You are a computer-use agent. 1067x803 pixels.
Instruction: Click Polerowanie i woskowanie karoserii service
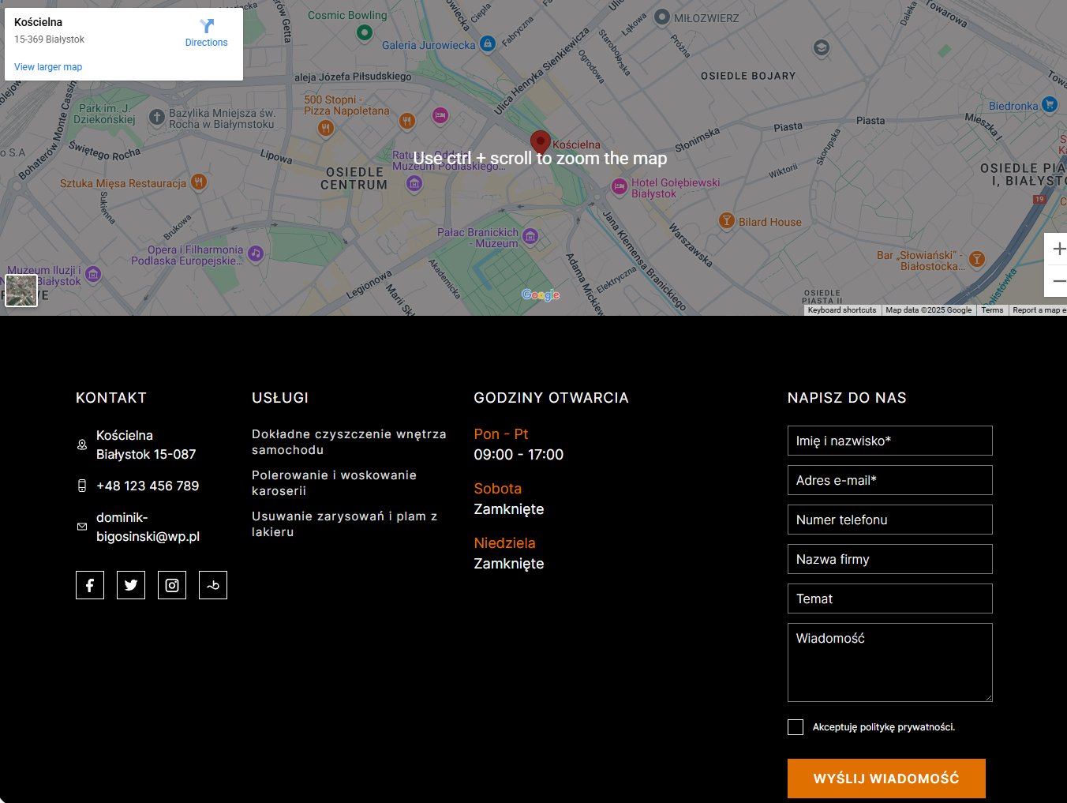click(x=334, y=483)
